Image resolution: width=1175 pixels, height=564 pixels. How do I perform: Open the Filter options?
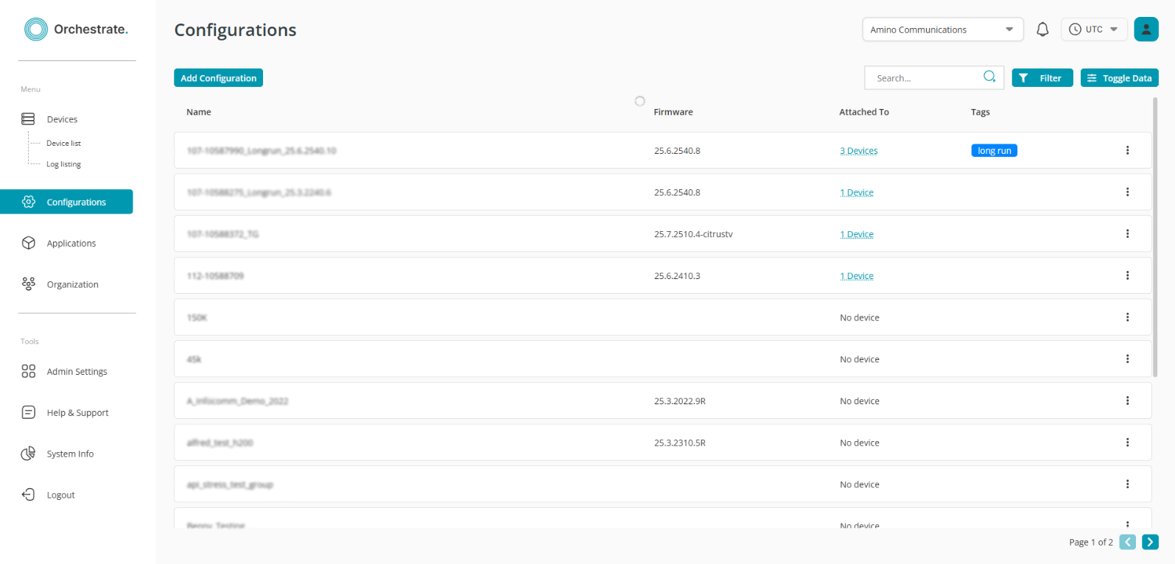1042,78
